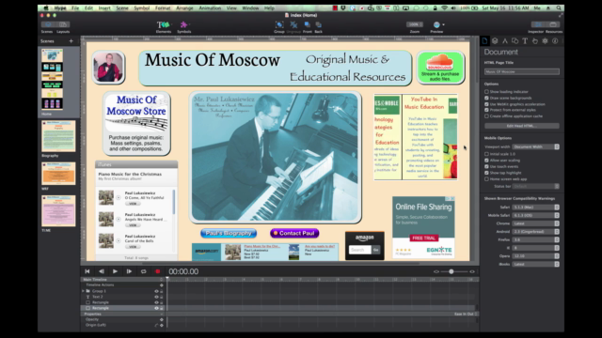Add keyframe diamond for Opacity property
This screenshot has width=602, height=338.
pyautogui.click(x=161, y=319)
